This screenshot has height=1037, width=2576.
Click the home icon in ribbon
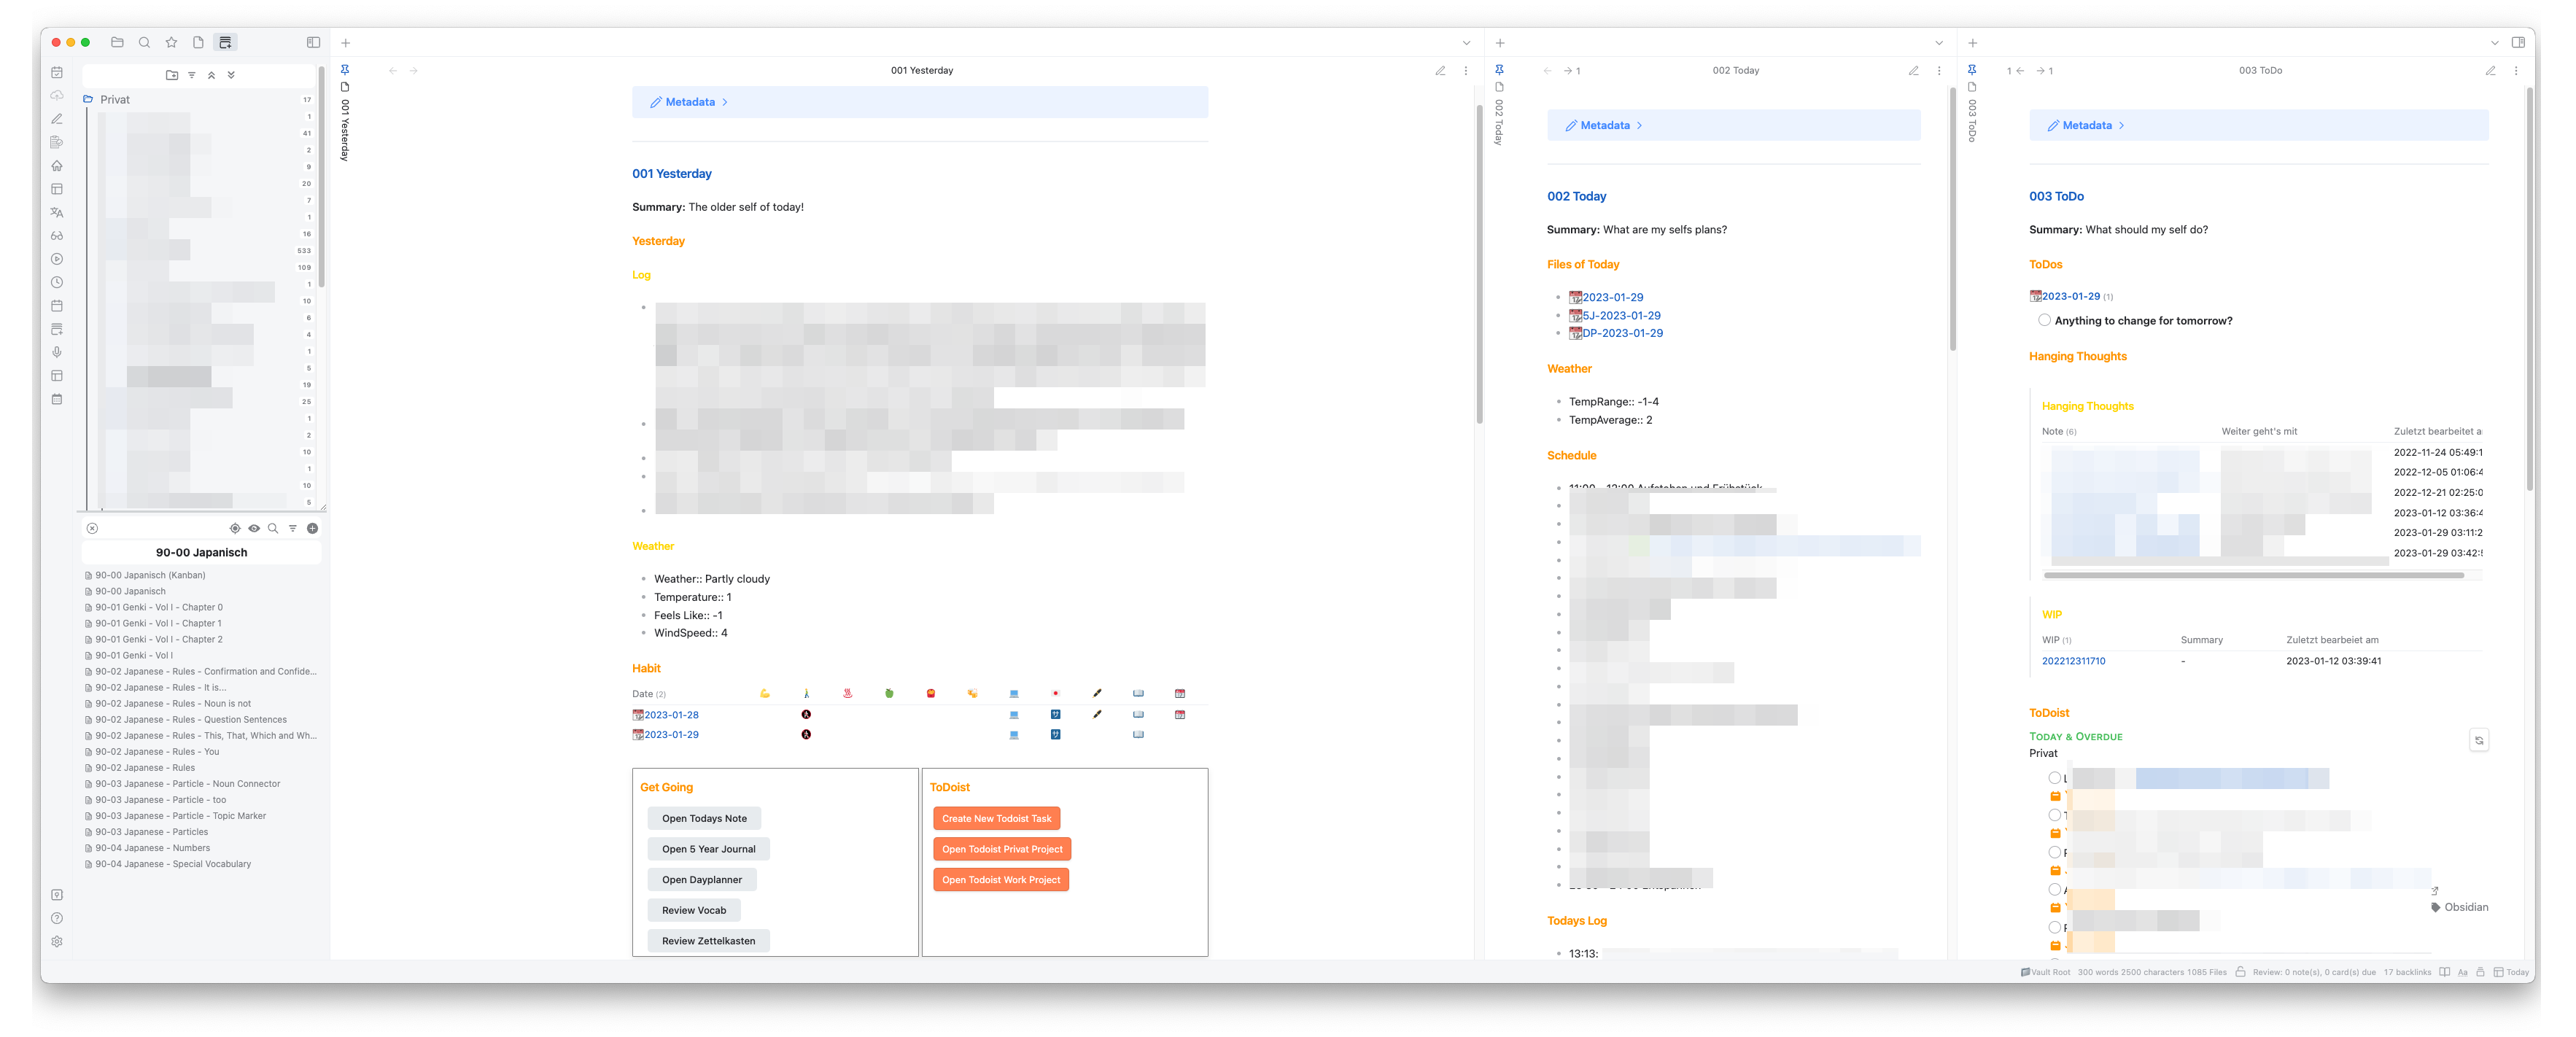coord(57,166)
